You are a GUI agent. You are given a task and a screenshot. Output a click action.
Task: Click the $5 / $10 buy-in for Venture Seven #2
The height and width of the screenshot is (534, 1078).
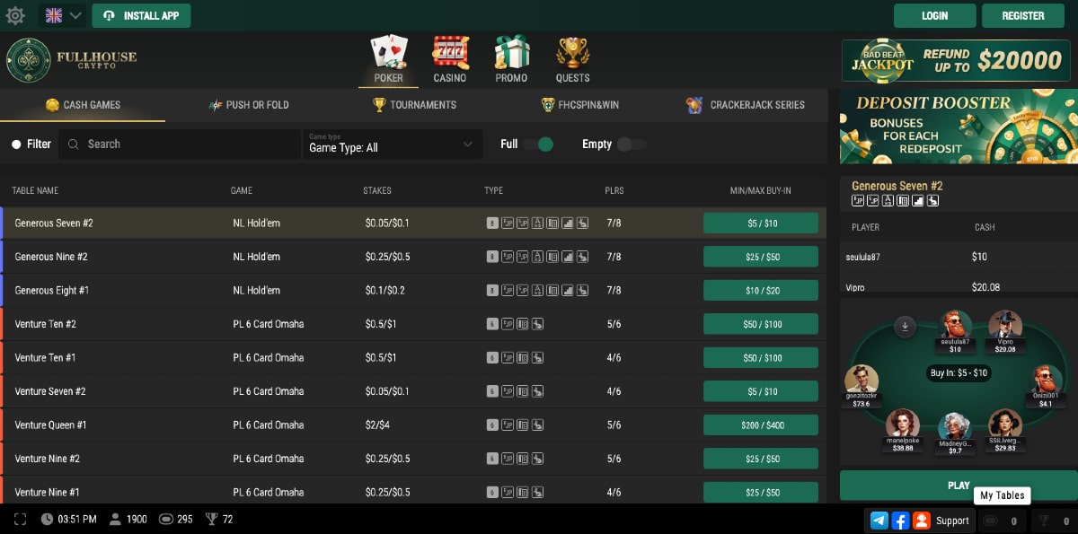[x=761, y=391]
